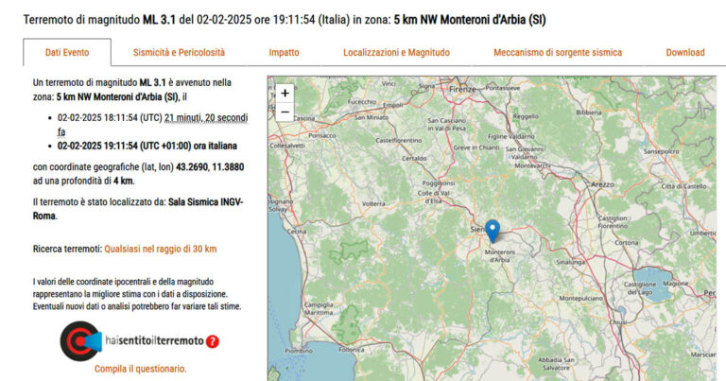Click the map zoom out minus button
This screenshot has height=381, width=726.
[285, 112]
